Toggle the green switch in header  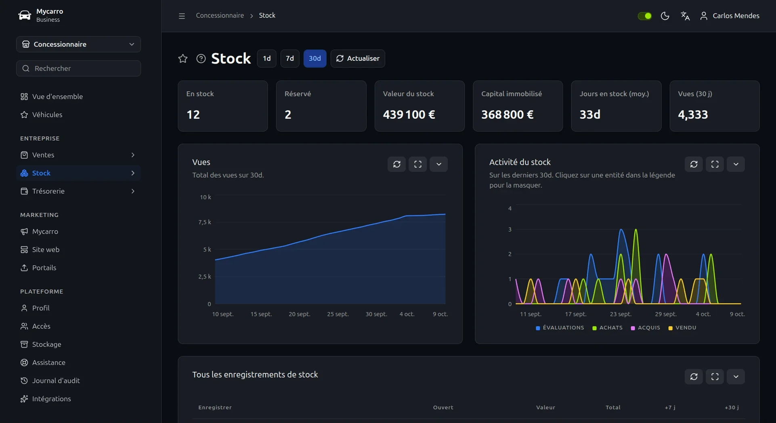click(645, 16)
